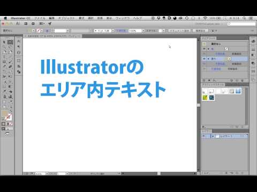Select the Pen tool
257x192 pixels.
click(x=4, y=52)
